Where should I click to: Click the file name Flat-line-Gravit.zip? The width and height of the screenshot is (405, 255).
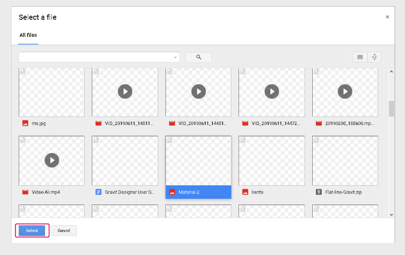pyautogui.click(x=343, y=192)
